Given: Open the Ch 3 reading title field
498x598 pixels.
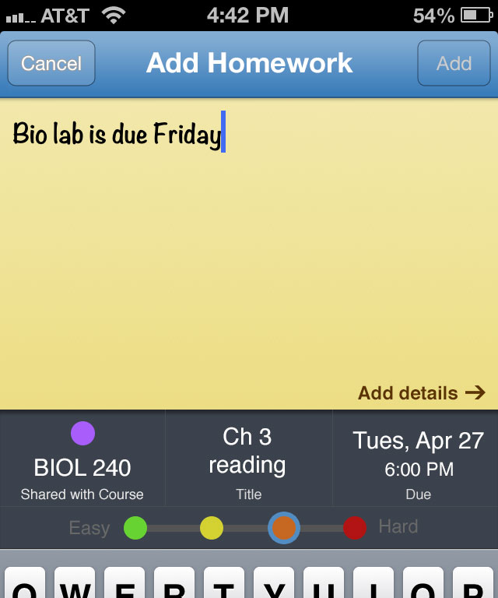Looking at the screenshot, I should click(248, 458).
